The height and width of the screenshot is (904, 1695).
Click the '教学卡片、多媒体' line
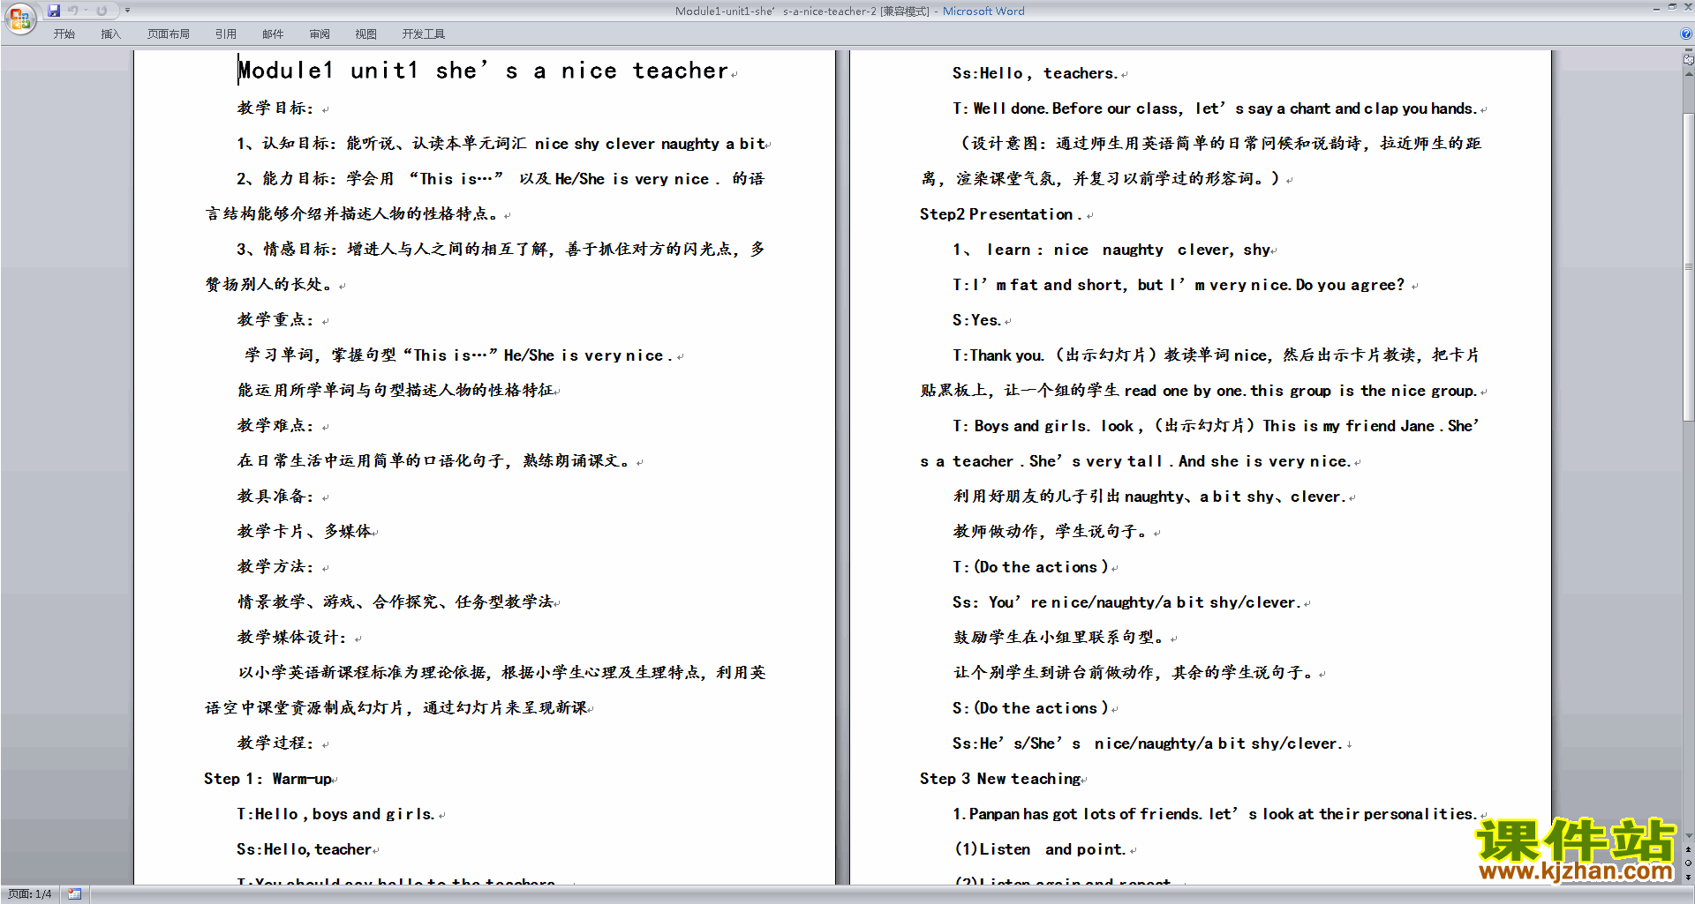pyautogui.click(x=305, y=531)
